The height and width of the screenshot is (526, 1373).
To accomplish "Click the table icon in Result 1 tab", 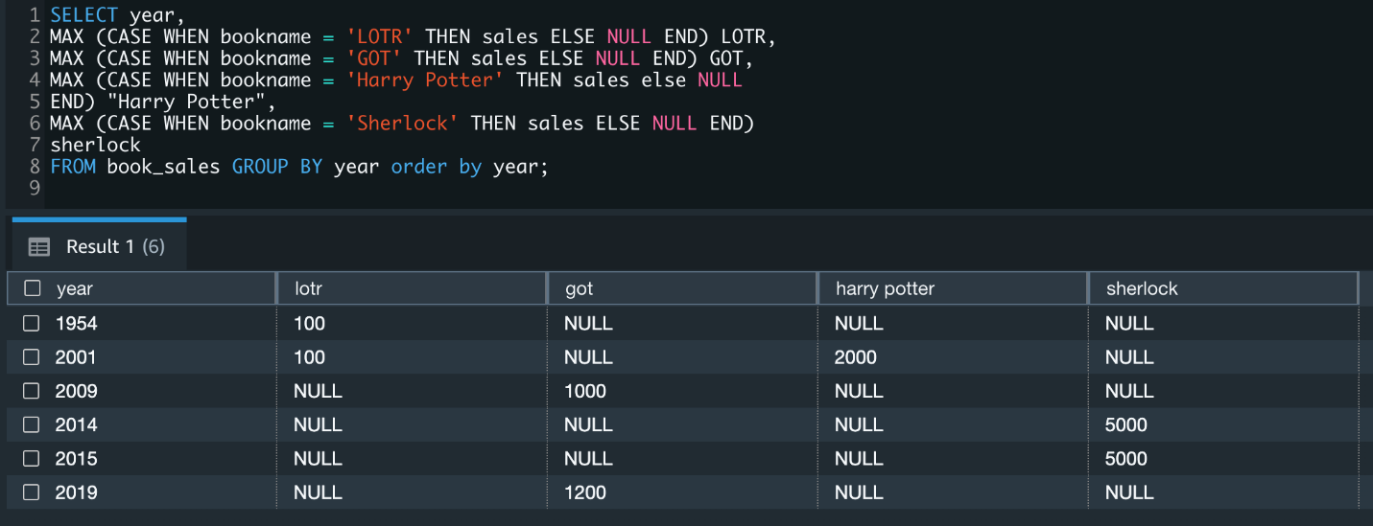I will click(x=39, y=247).
